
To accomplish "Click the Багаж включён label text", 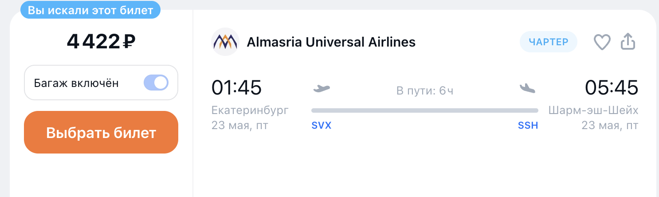I will tap(76, 83).
